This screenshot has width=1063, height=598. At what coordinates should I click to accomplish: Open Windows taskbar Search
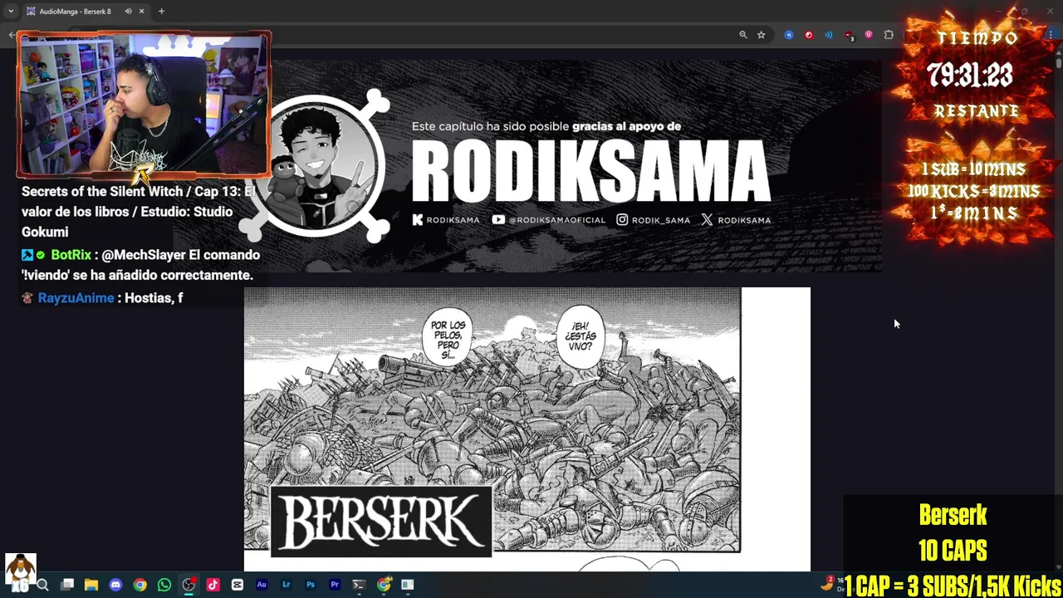(x=43, y=585)
